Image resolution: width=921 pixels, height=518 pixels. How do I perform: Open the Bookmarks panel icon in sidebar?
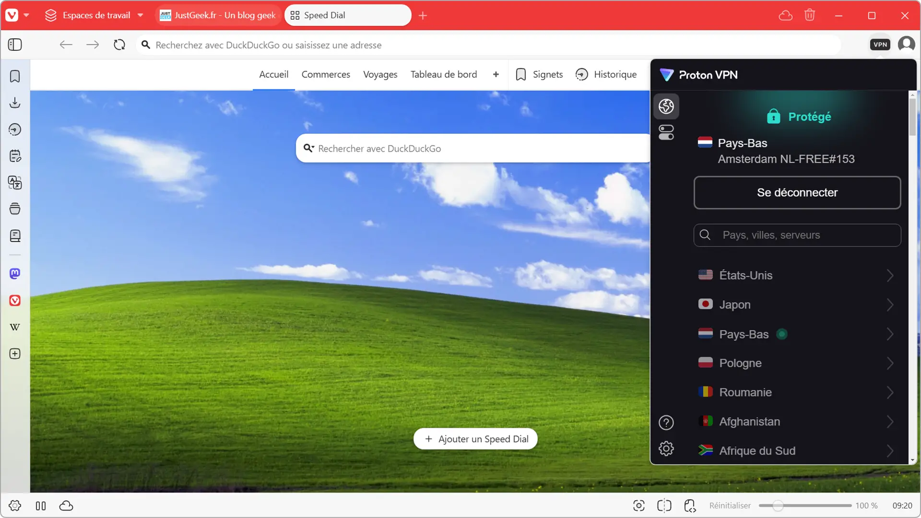[x=15, y=76]
